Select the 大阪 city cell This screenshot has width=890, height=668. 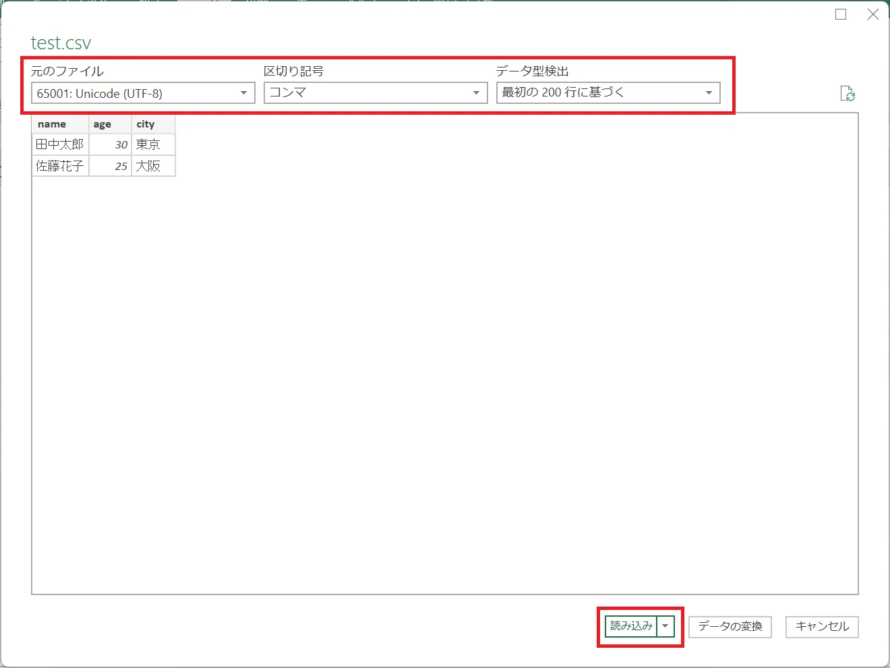tap(153, 166)
